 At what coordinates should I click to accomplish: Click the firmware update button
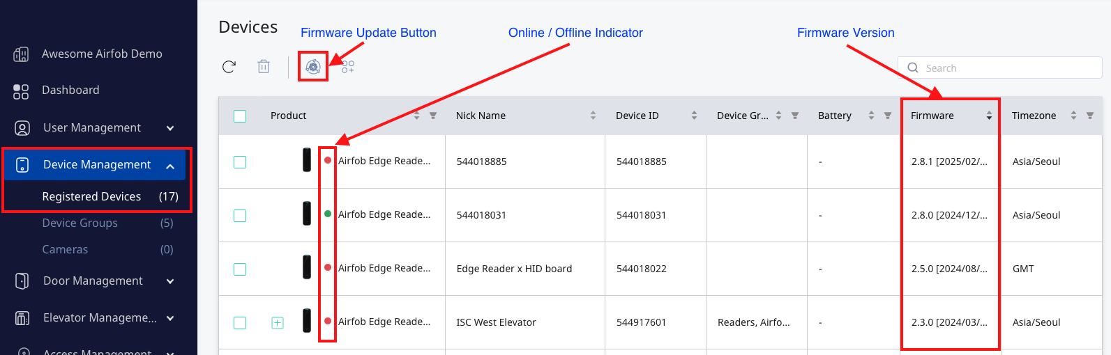tap(313, 67)
